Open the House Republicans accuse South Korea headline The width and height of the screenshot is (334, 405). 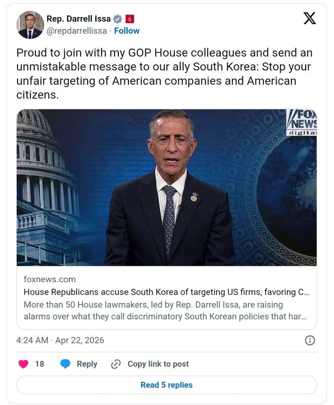[x=166, y=292]
